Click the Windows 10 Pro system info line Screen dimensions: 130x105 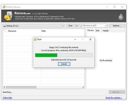pos(39,16)
